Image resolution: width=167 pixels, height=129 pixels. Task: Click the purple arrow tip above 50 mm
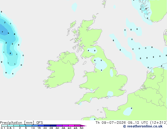pyautogui.click(x=84, y=126)
